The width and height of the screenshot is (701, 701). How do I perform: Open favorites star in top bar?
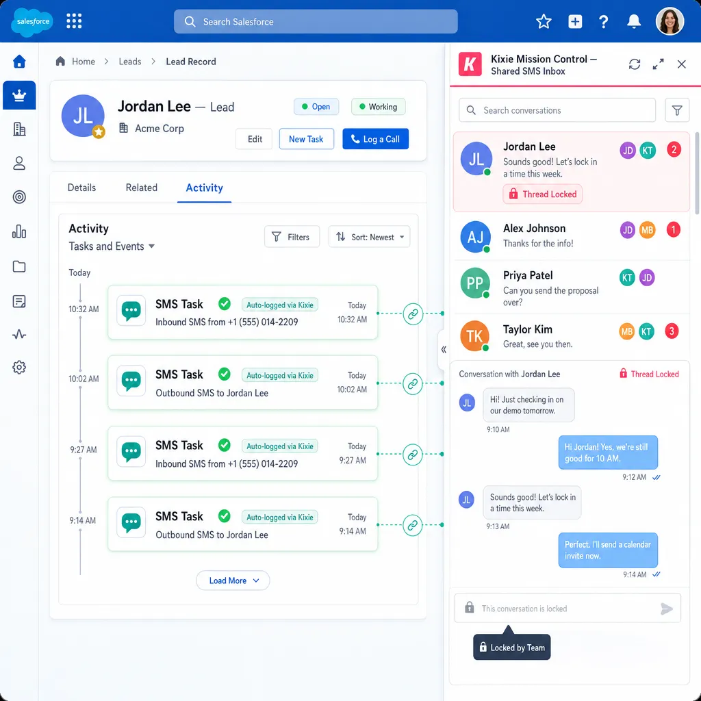coord(544,21)
